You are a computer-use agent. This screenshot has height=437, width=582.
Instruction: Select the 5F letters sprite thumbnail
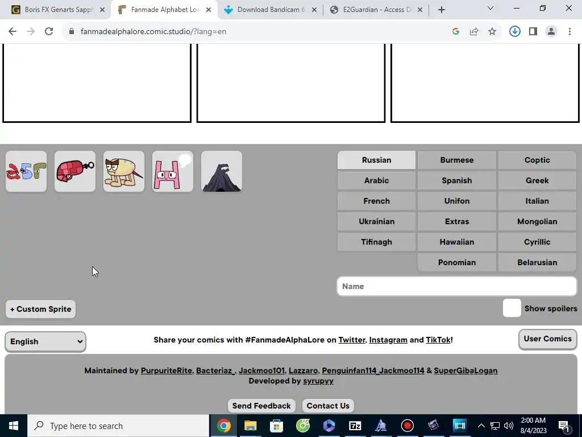click(26, 171)
